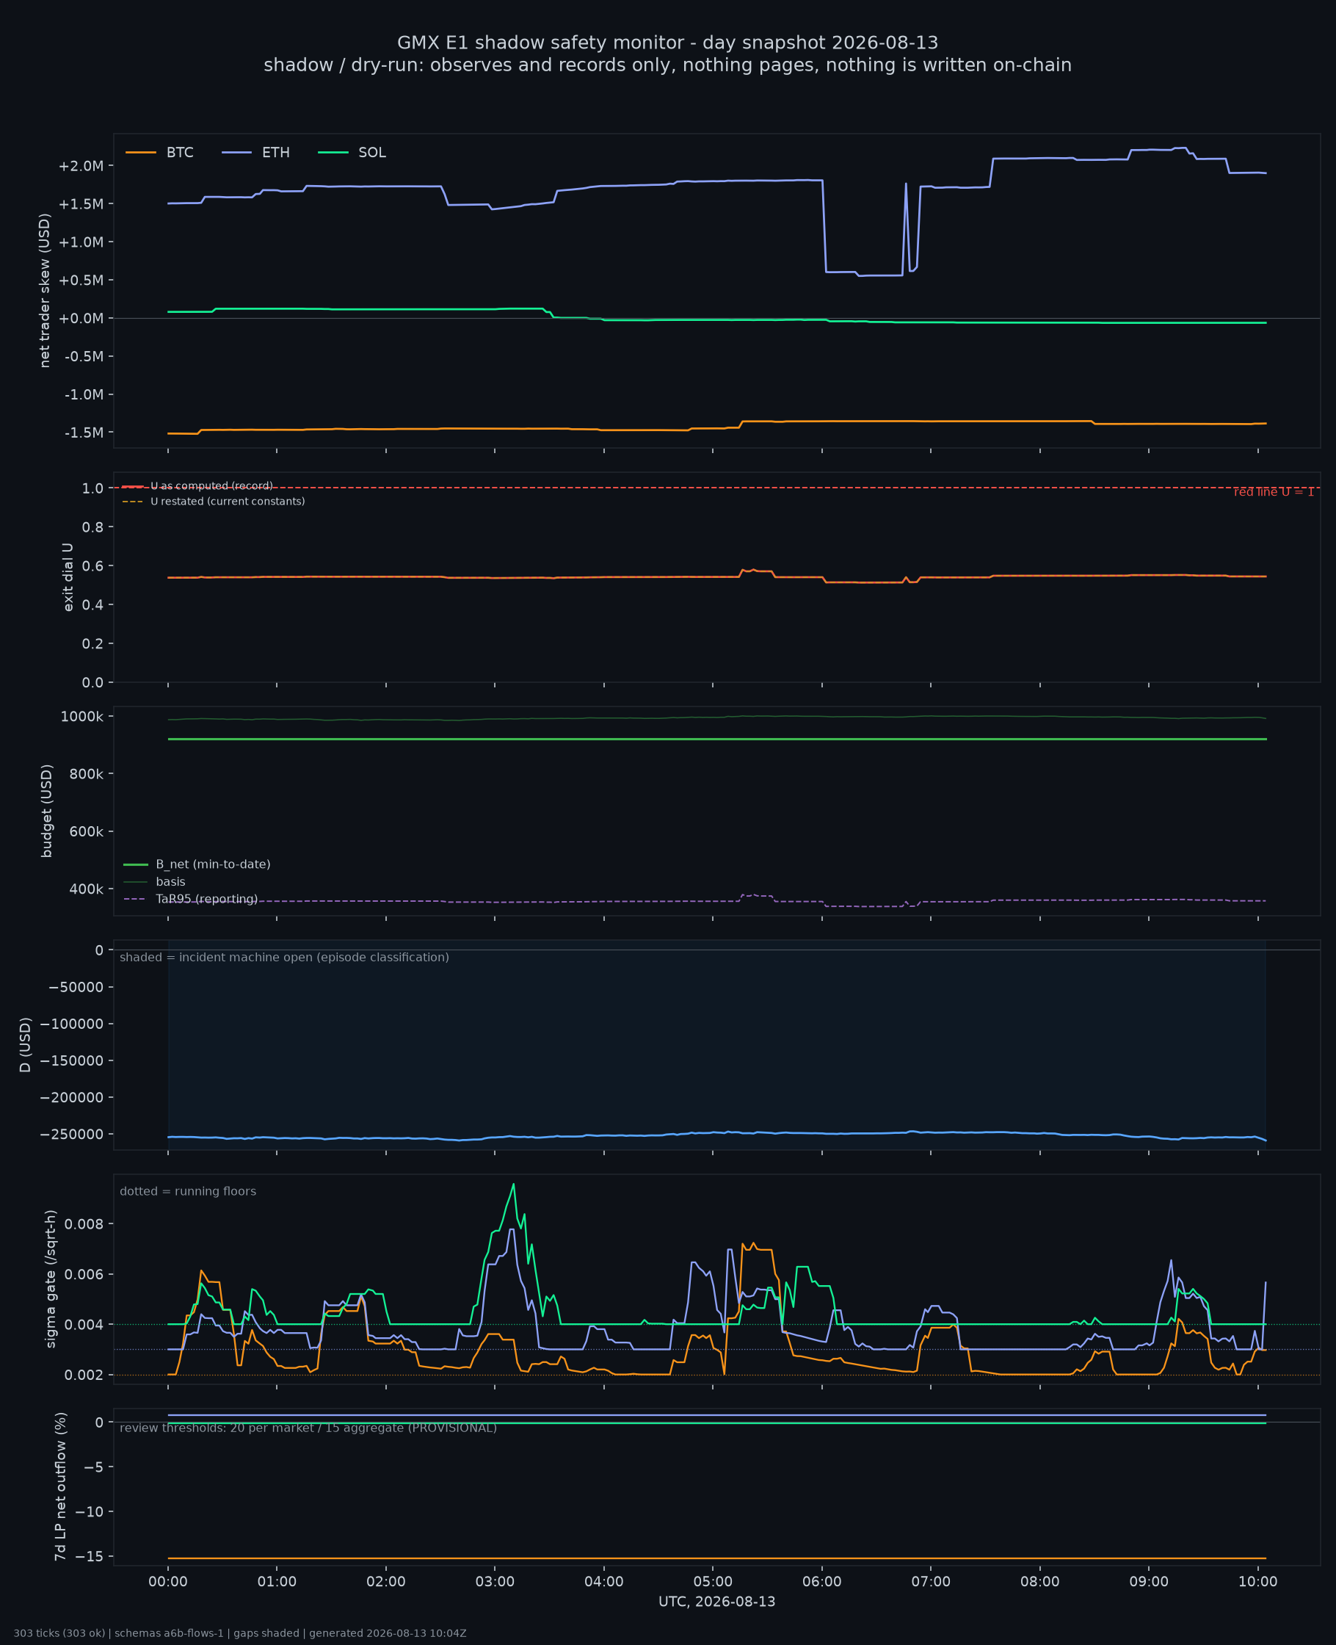
Task: Click the "red line U = 1" annotation
Action: (x=1274, y=492)
